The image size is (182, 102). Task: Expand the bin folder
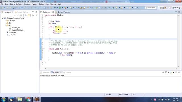(x=5, y=23)
